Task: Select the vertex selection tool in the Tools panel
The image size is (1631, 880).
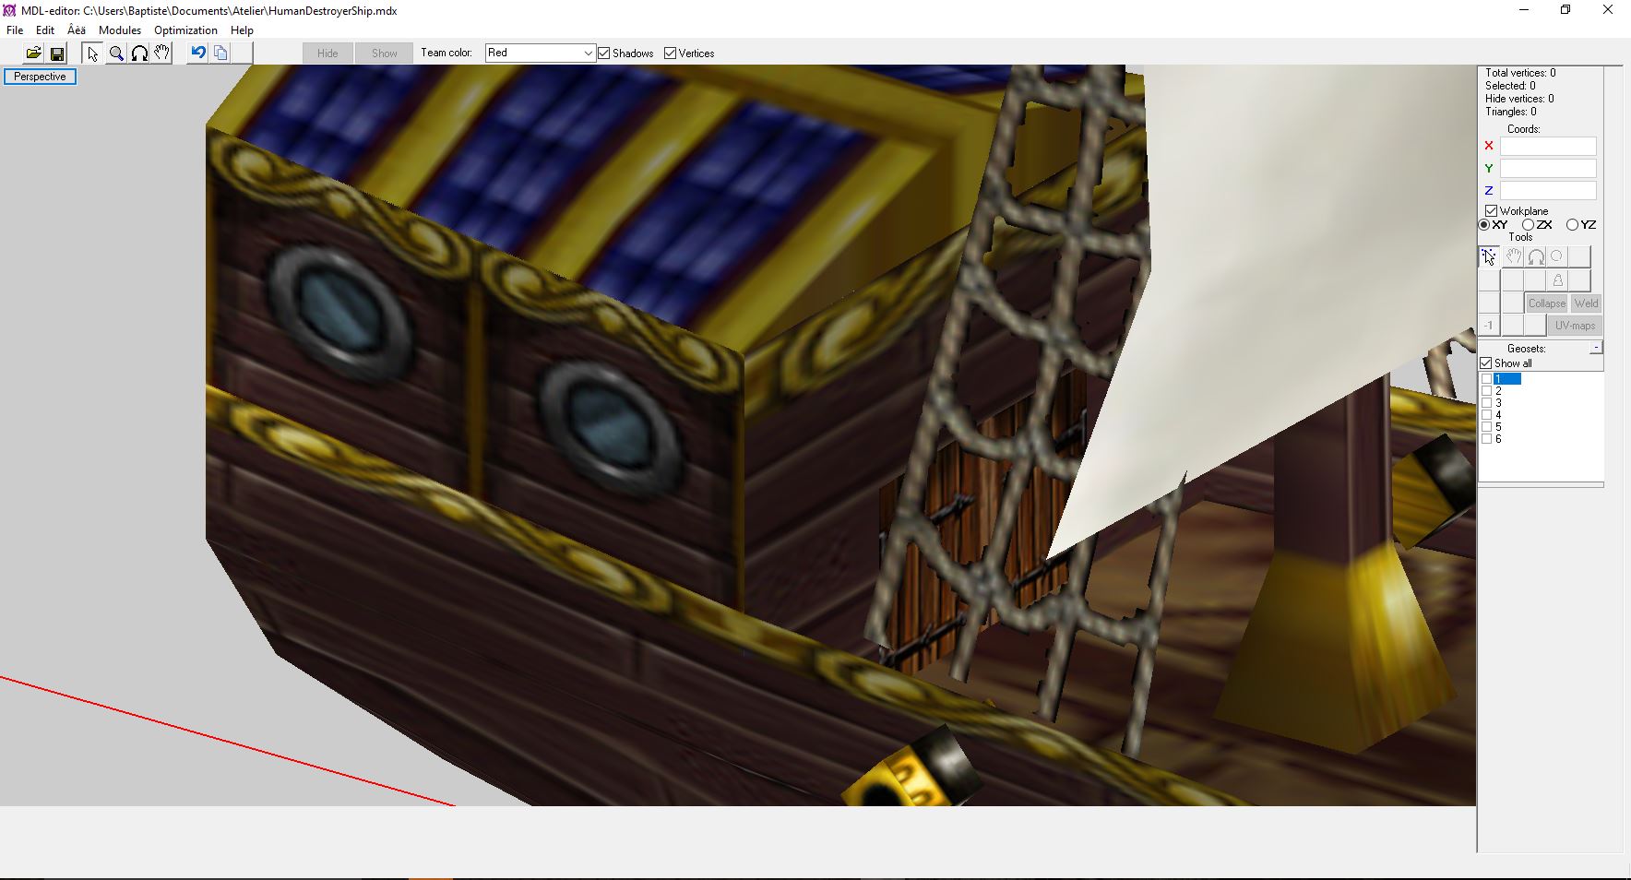Action: 1490,256
